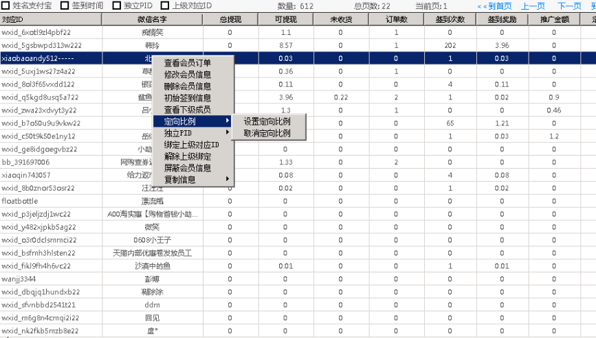Choose 修改会员信息 menu entry
The height and width of the screenshot is (338, 596).
(187, 75)
